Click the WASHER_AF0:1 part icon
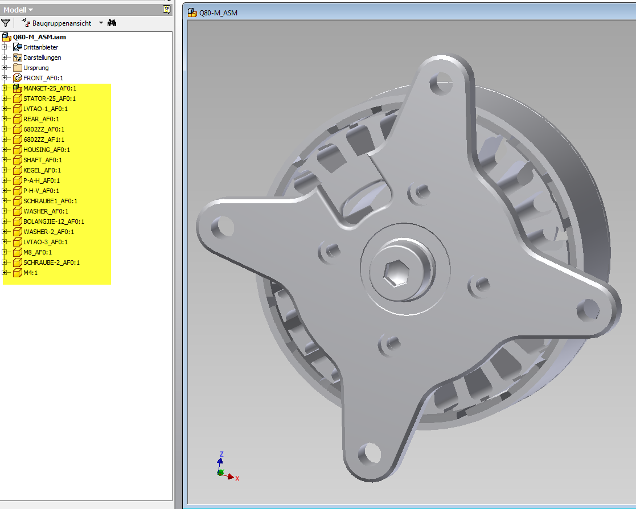 [x=18, y=211]
